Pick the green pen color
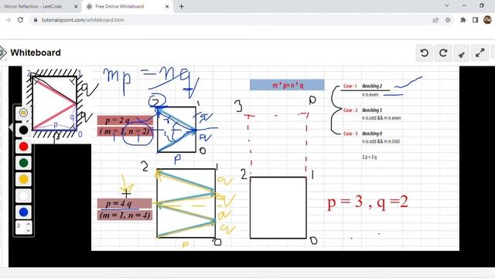 [x=23, y=163]
